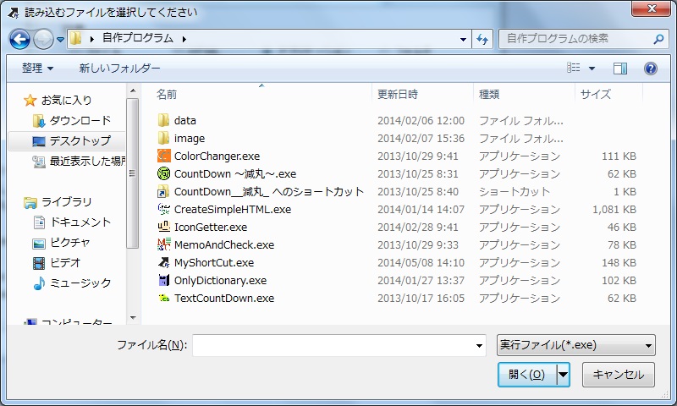Open help with the question mark icon

(x=650, y=69)
